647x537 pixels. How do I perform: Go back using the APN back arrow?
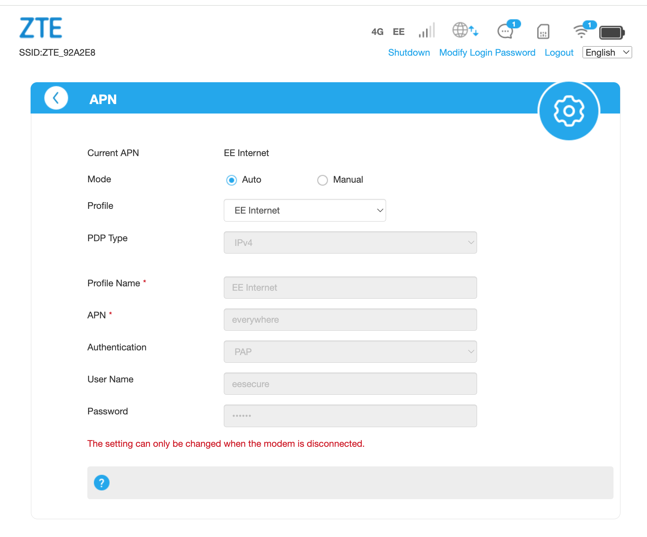click(56, 98)
